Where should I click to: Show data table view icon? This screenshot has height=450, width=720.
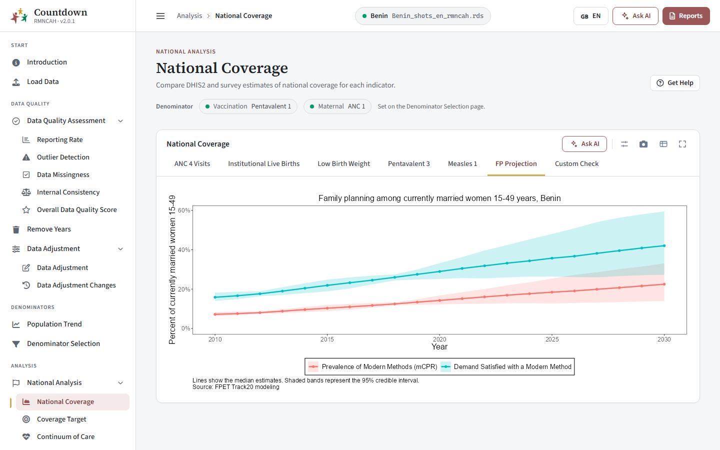tap(663, 144)
